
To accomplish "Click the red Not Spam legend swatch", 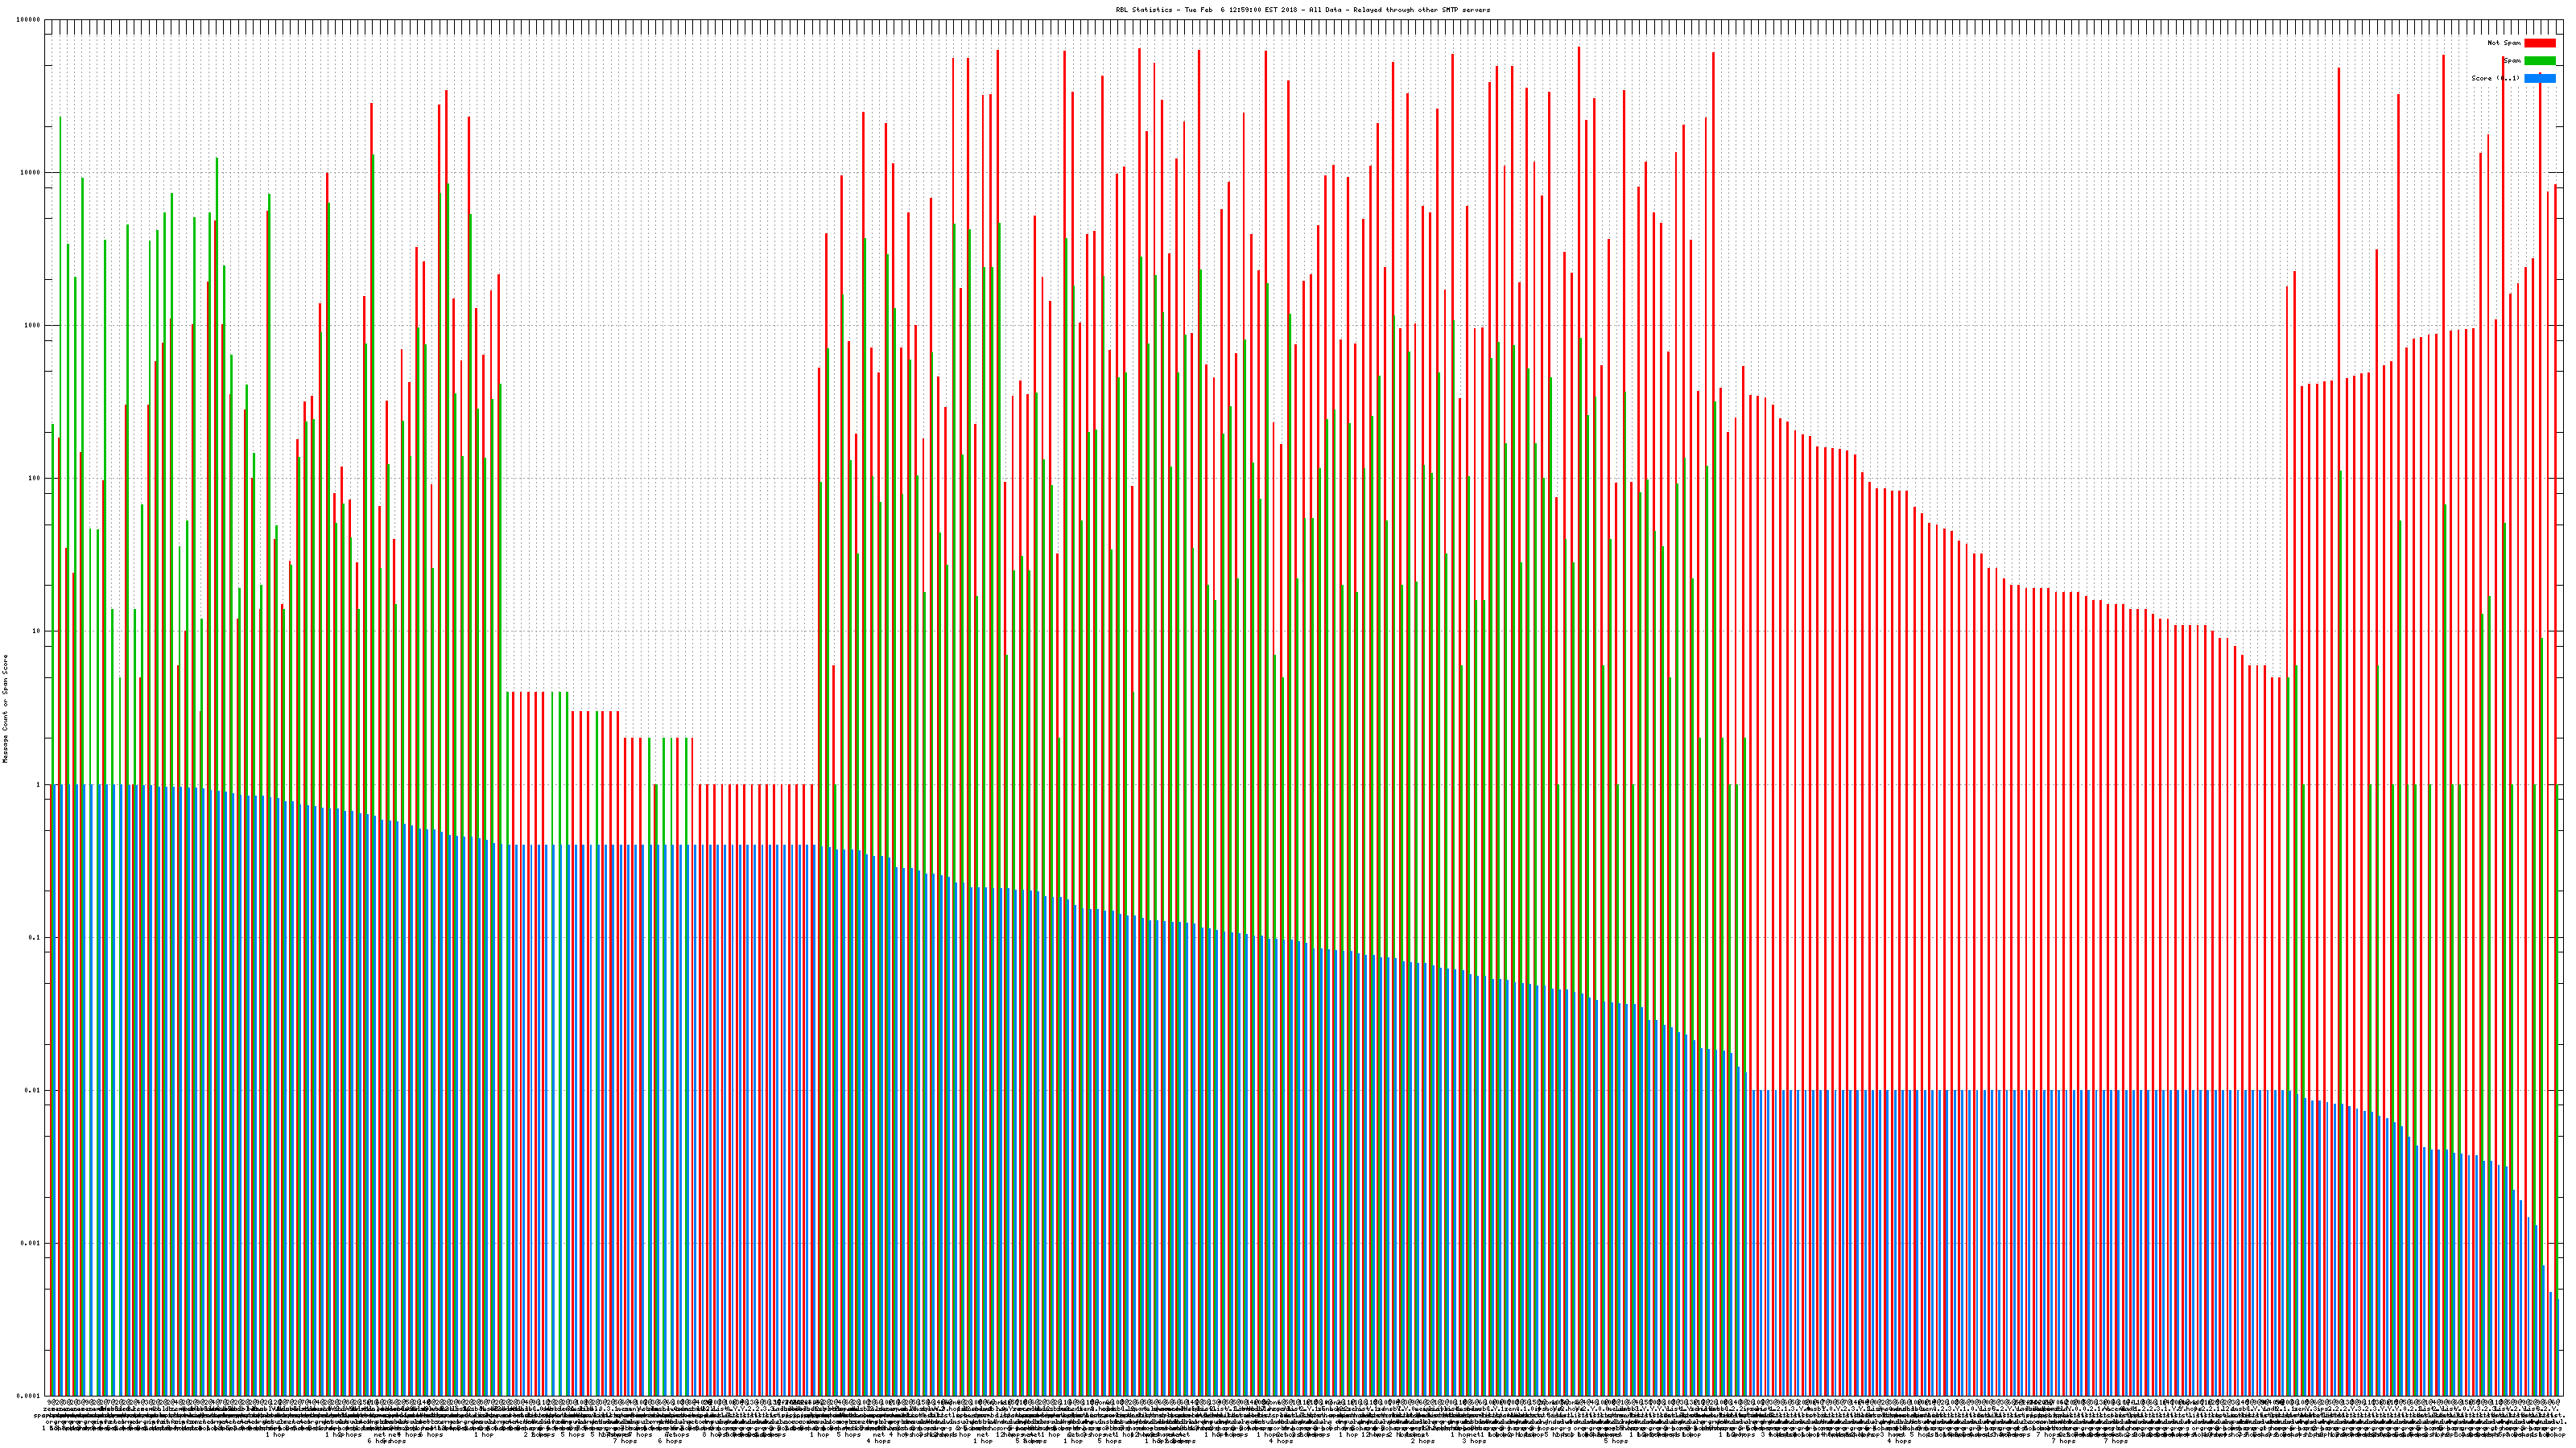I will (x=2539, y=43).
